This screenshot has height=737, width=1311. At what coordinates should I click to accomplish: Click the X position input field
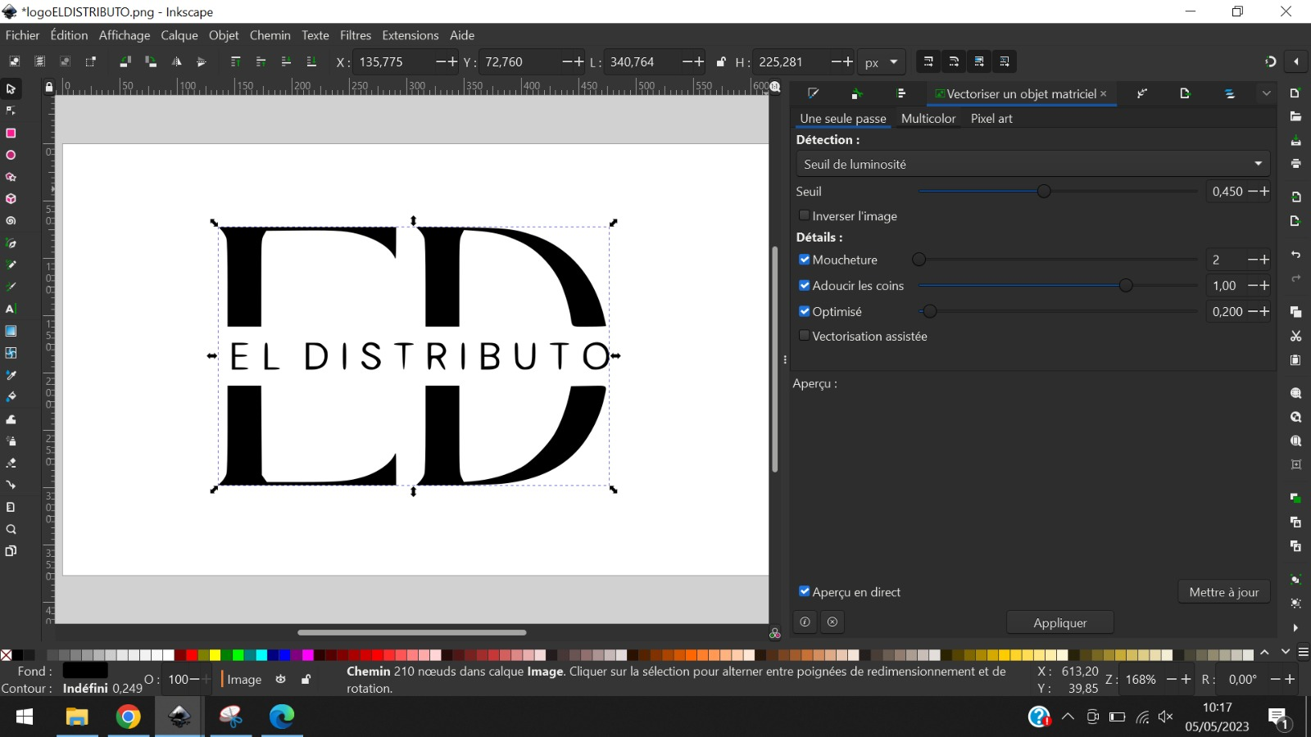[395, 62]
